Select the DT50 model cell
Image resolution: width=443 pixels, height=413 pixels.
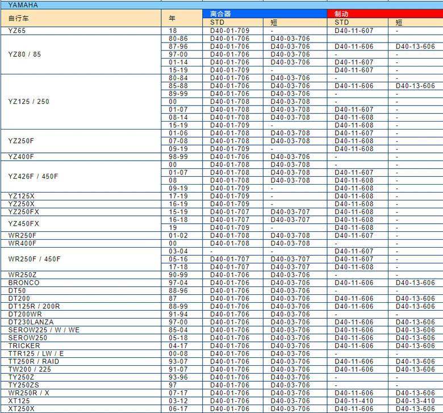coord(81,291)
